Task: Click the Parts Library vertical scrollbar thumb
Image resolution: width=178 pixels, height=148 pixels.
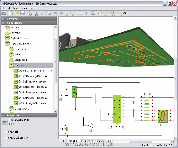Action: pos(55,62)
